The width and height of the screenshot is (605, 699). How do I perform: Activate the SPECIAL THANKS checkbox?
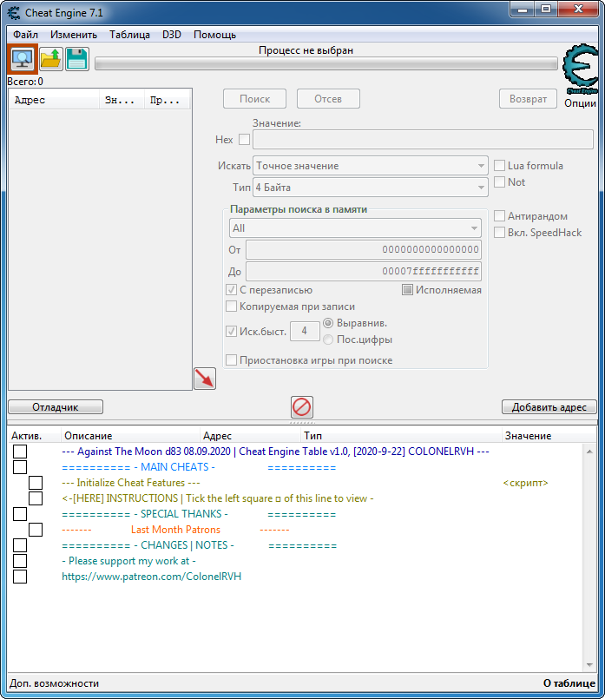tap(20, 514)
